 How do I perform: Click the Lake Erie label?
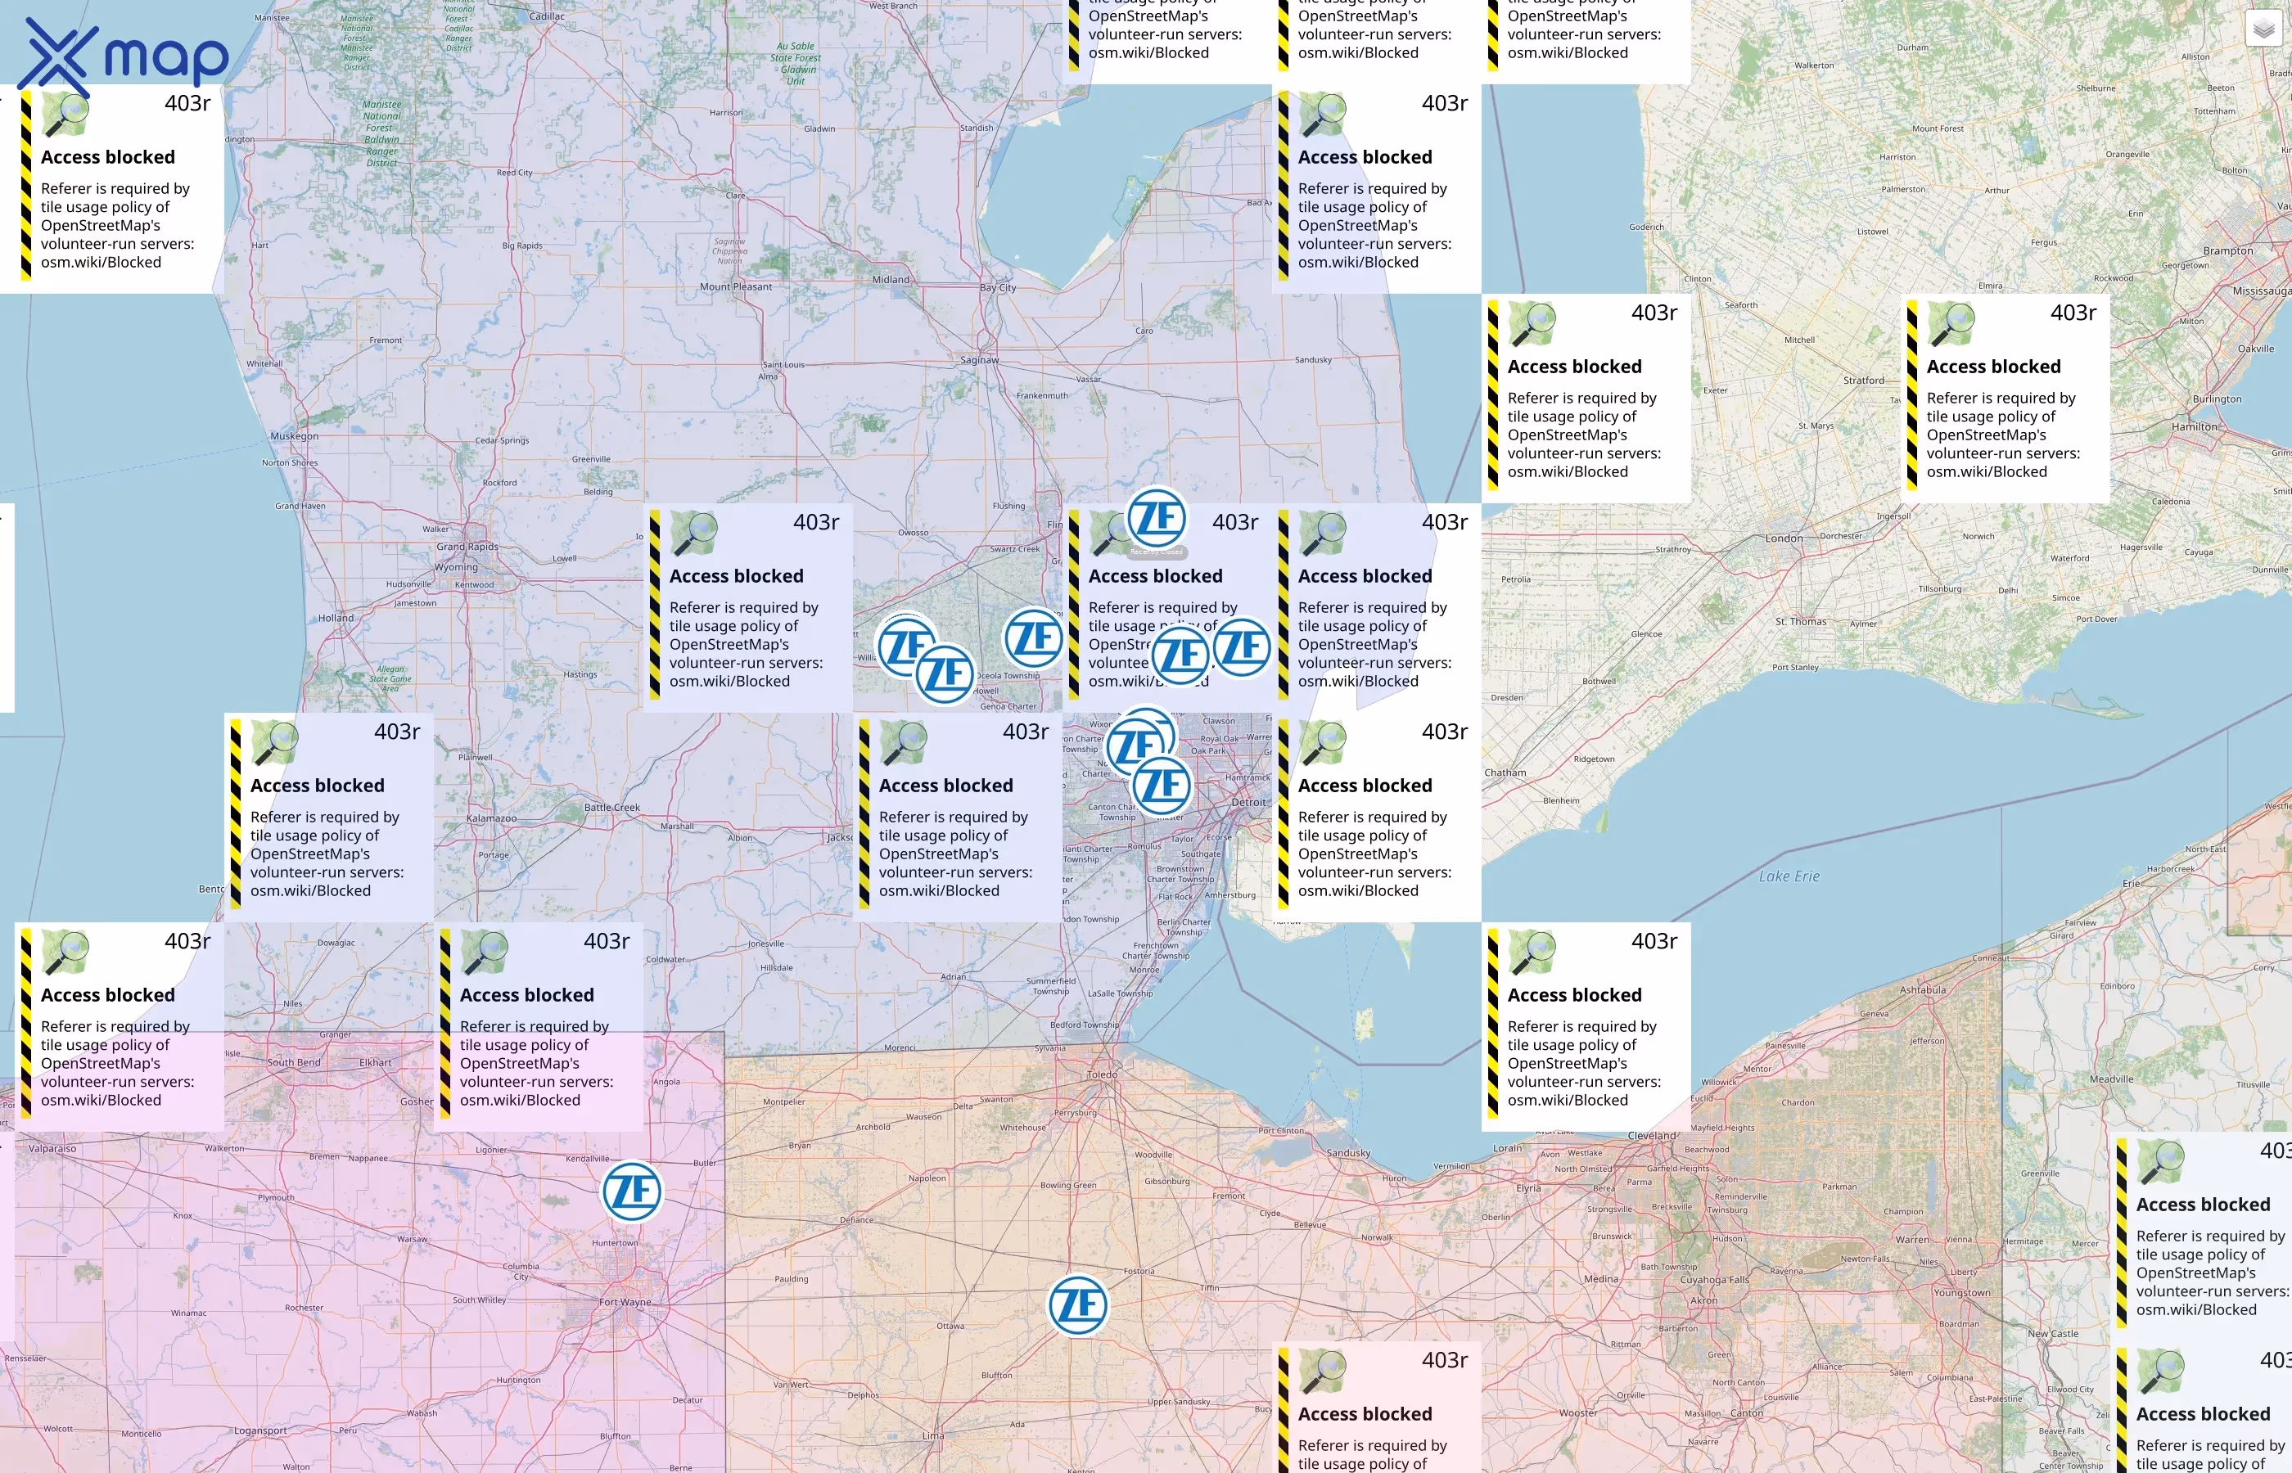pyautogui.click(x=1789, y=876)
